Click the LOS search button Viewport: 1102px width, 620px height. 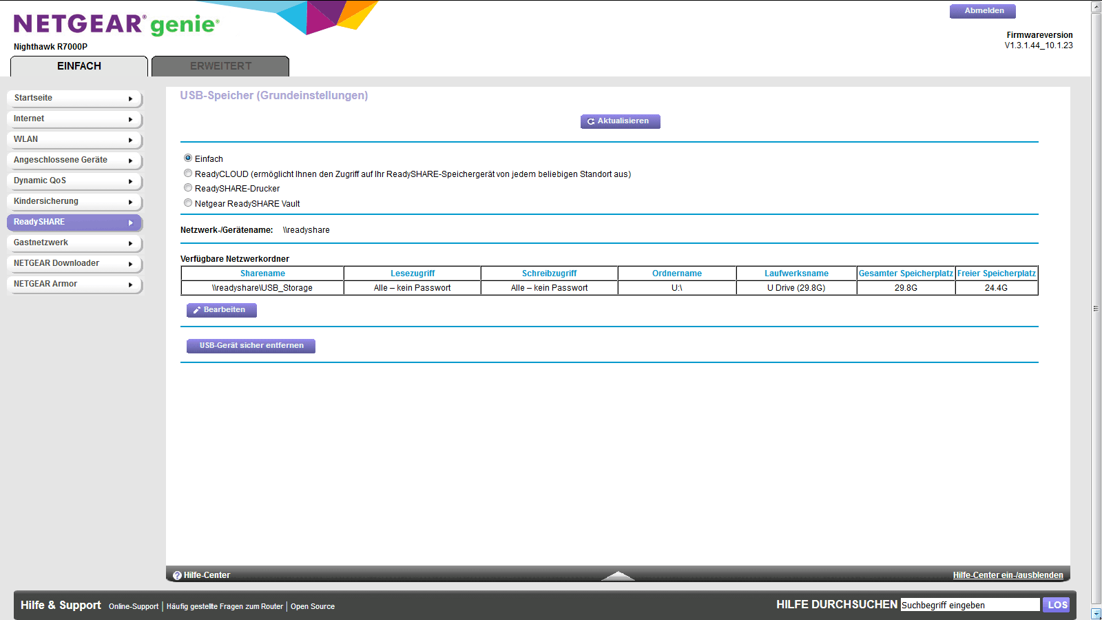(1057, 605)
